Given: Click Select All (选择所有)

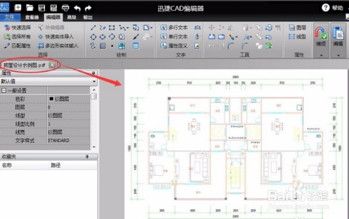Looking at the screenshot, I should pyautogui.click(x=17, y=37).
